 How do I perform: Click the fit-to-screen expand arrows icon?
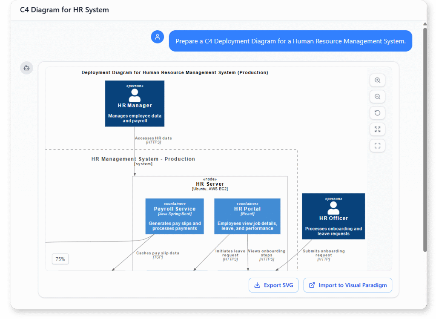click(x=377, y=129)
